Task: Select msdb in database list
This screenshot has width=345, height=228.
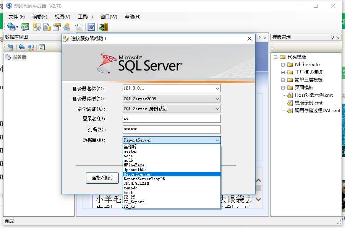Action: (172, 161)
